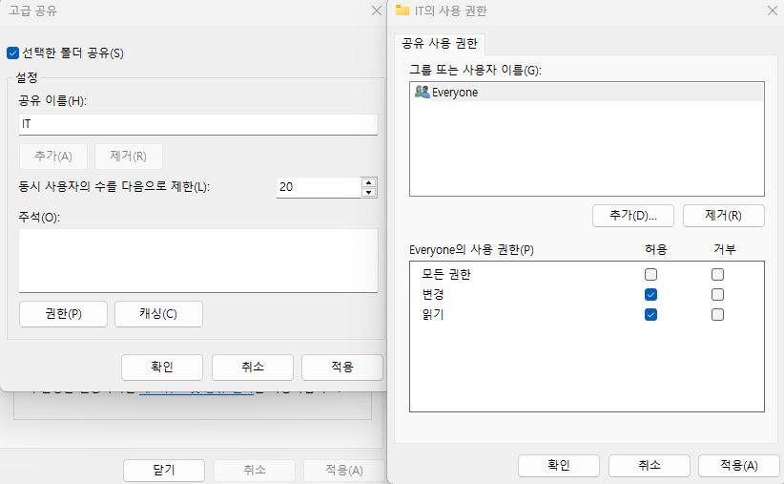
Task: Close the IT의 사용 권한 dialog
Action: [x=773, y=11]
